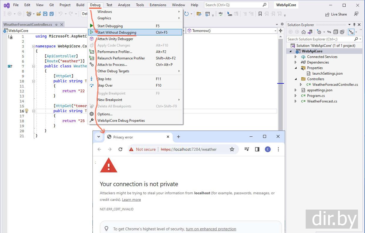The width and height of the screenshot is (365, 233).
Task: Click the Learn more link
Action: (131, 200)
